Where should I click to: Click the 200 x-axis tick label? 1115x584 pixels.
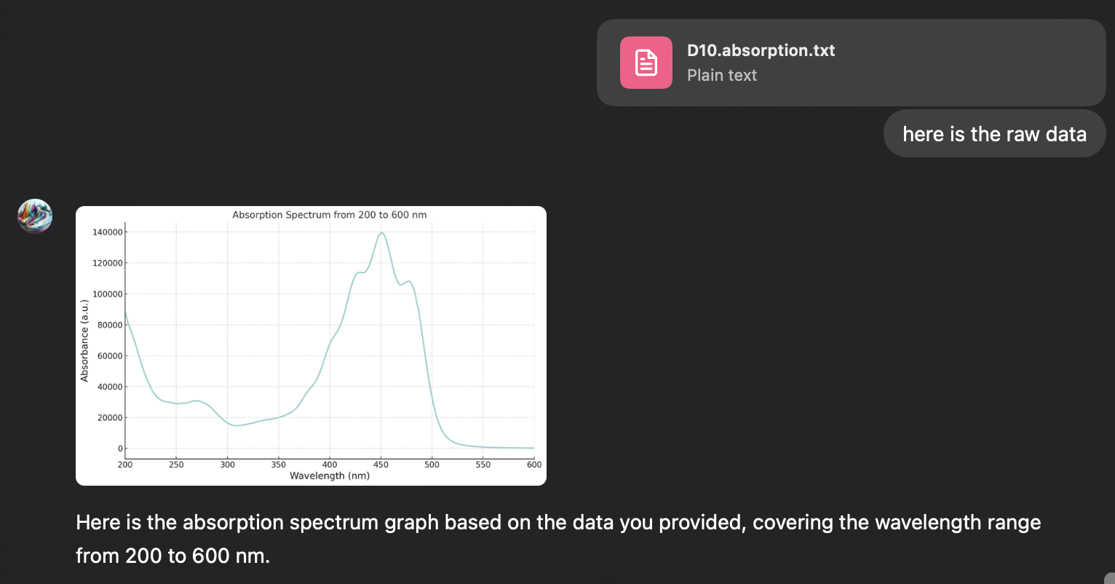click(x=125, y=465)
